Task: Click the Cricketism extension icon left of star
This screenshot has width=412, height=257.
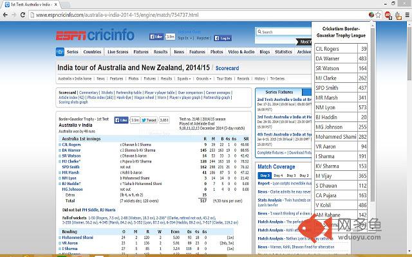Action: 371,15
